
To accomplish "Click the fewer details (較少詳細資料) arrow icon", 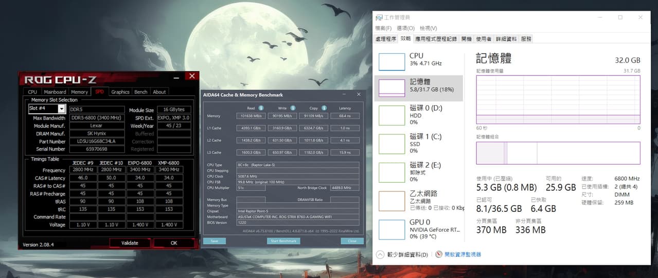I will pos(380,254).
